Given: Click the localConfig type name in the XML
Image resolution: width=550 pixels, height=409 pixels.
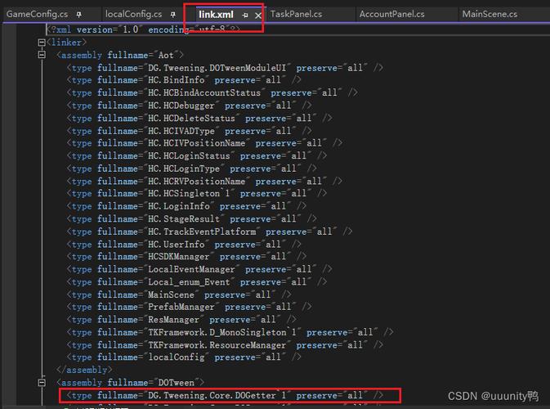Looking at the screenshot, I should (x=176, y=357).
